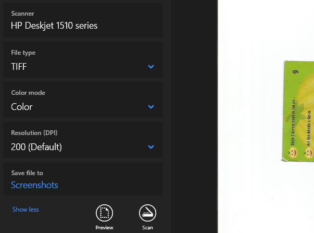The width and height of the screenshot is (314, 233).
Task: Click the Scan scanner icon
Action: 147,213
